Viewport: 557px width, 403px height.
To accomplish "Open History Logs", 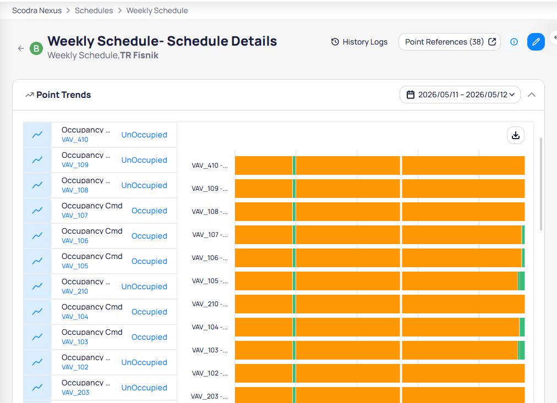I will (x=359, y=42).
